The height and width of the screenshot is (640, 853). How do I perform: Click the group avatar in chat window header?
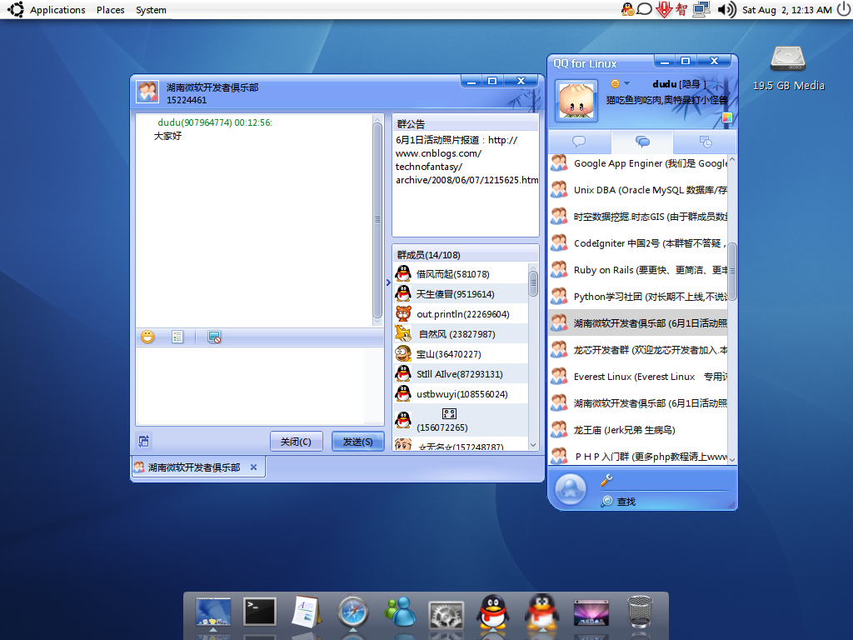147,92
